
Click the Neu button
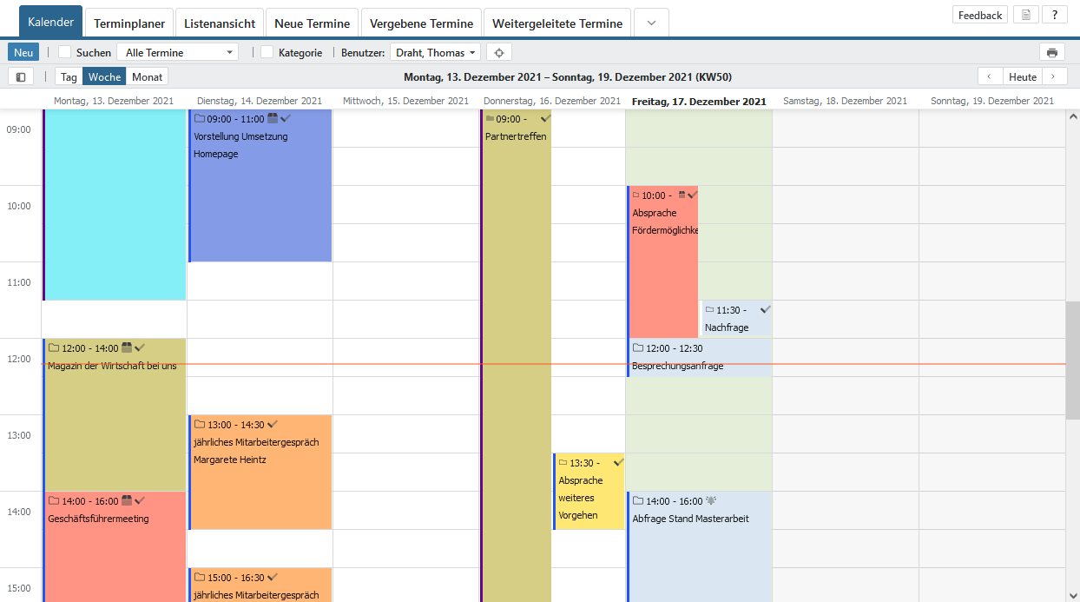23,52
